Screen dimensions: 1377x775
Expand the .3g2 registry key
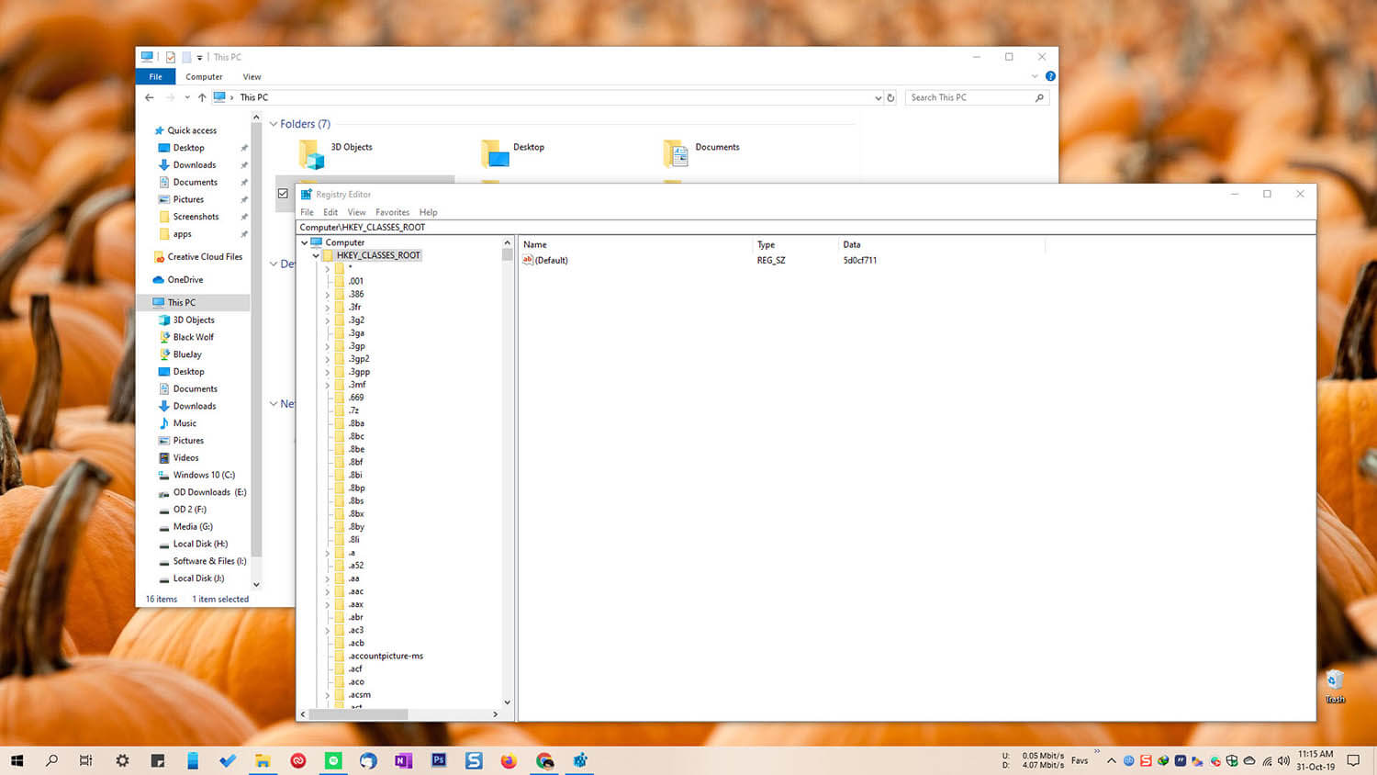coord(328,320)
